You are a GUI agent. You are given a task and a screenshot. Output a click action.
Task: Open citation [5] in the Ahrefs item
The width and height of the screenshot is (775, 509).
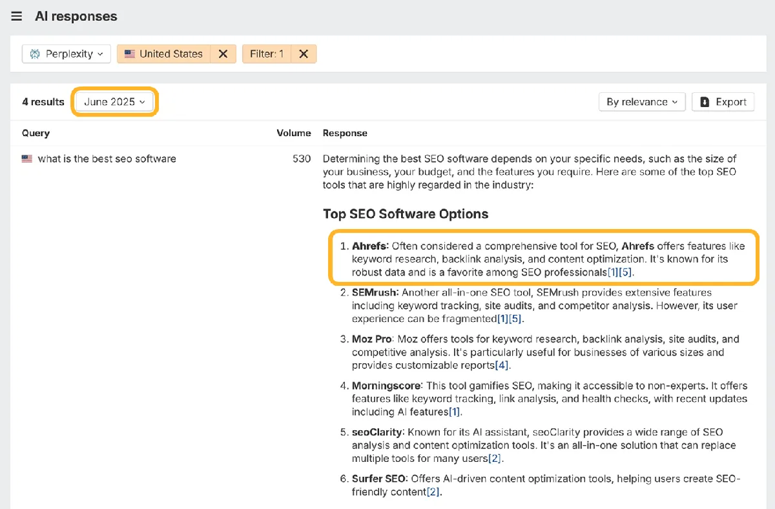[x=626, y=272]
